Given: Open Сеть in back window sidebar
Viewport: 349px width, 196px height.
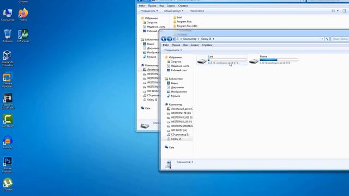Looking at the screenshot, I should tap(147, 108).
